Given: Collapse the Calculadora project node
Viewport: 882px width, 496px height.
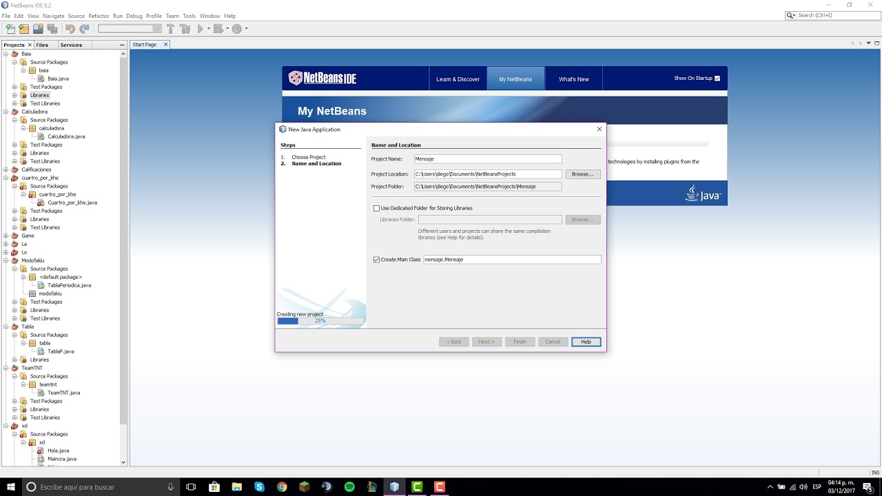Looking at the screenshot, I should tap(6, 112).
